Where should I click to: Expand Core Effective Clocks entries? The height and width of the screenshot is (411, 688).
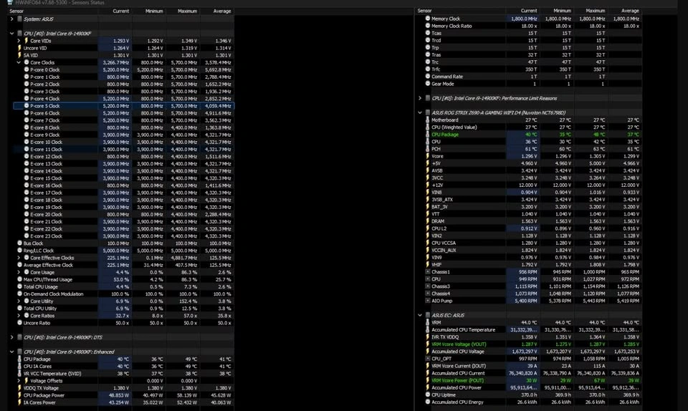pos(19,258)
